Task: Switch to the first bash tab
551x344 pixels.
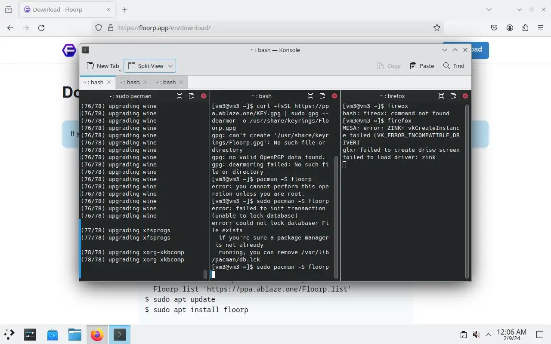Action: pos(93,82)
